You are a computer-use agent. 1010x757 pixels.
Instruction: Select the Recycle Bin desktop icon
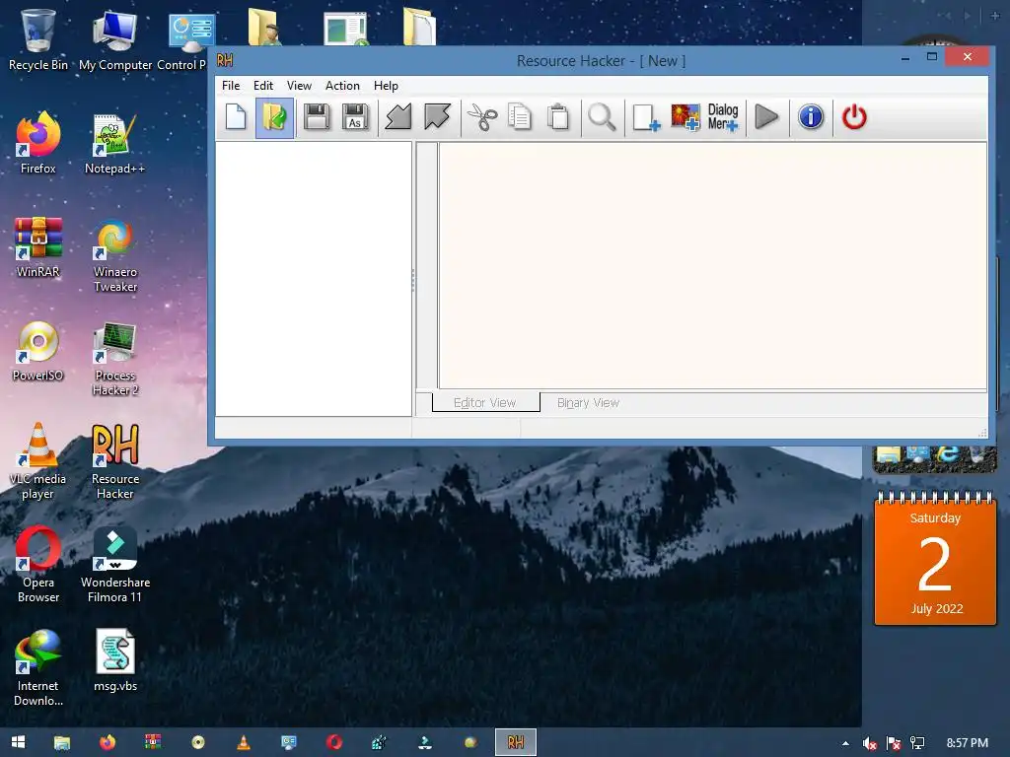38,39
